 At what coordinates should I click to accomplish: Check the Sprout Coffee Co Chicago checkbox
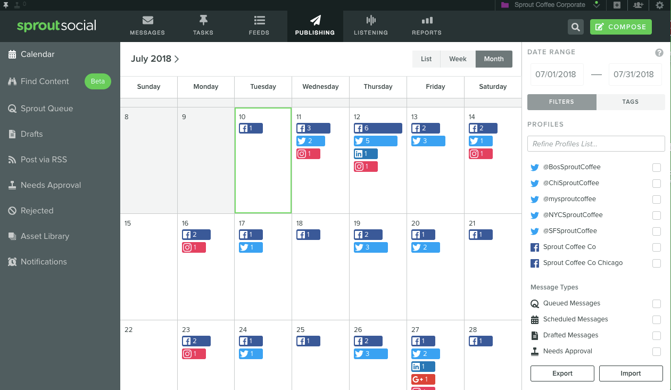(x=657, y=263)
